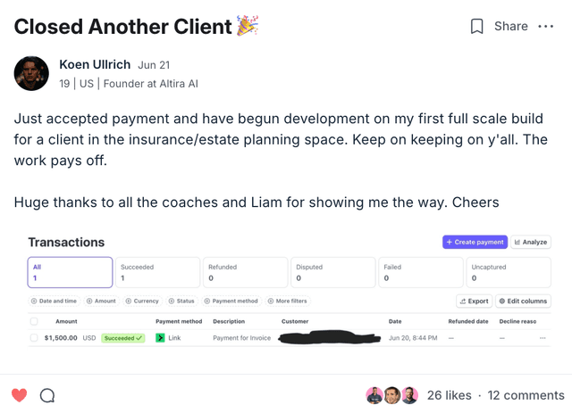Click the Create payment button

click(475, 242)
